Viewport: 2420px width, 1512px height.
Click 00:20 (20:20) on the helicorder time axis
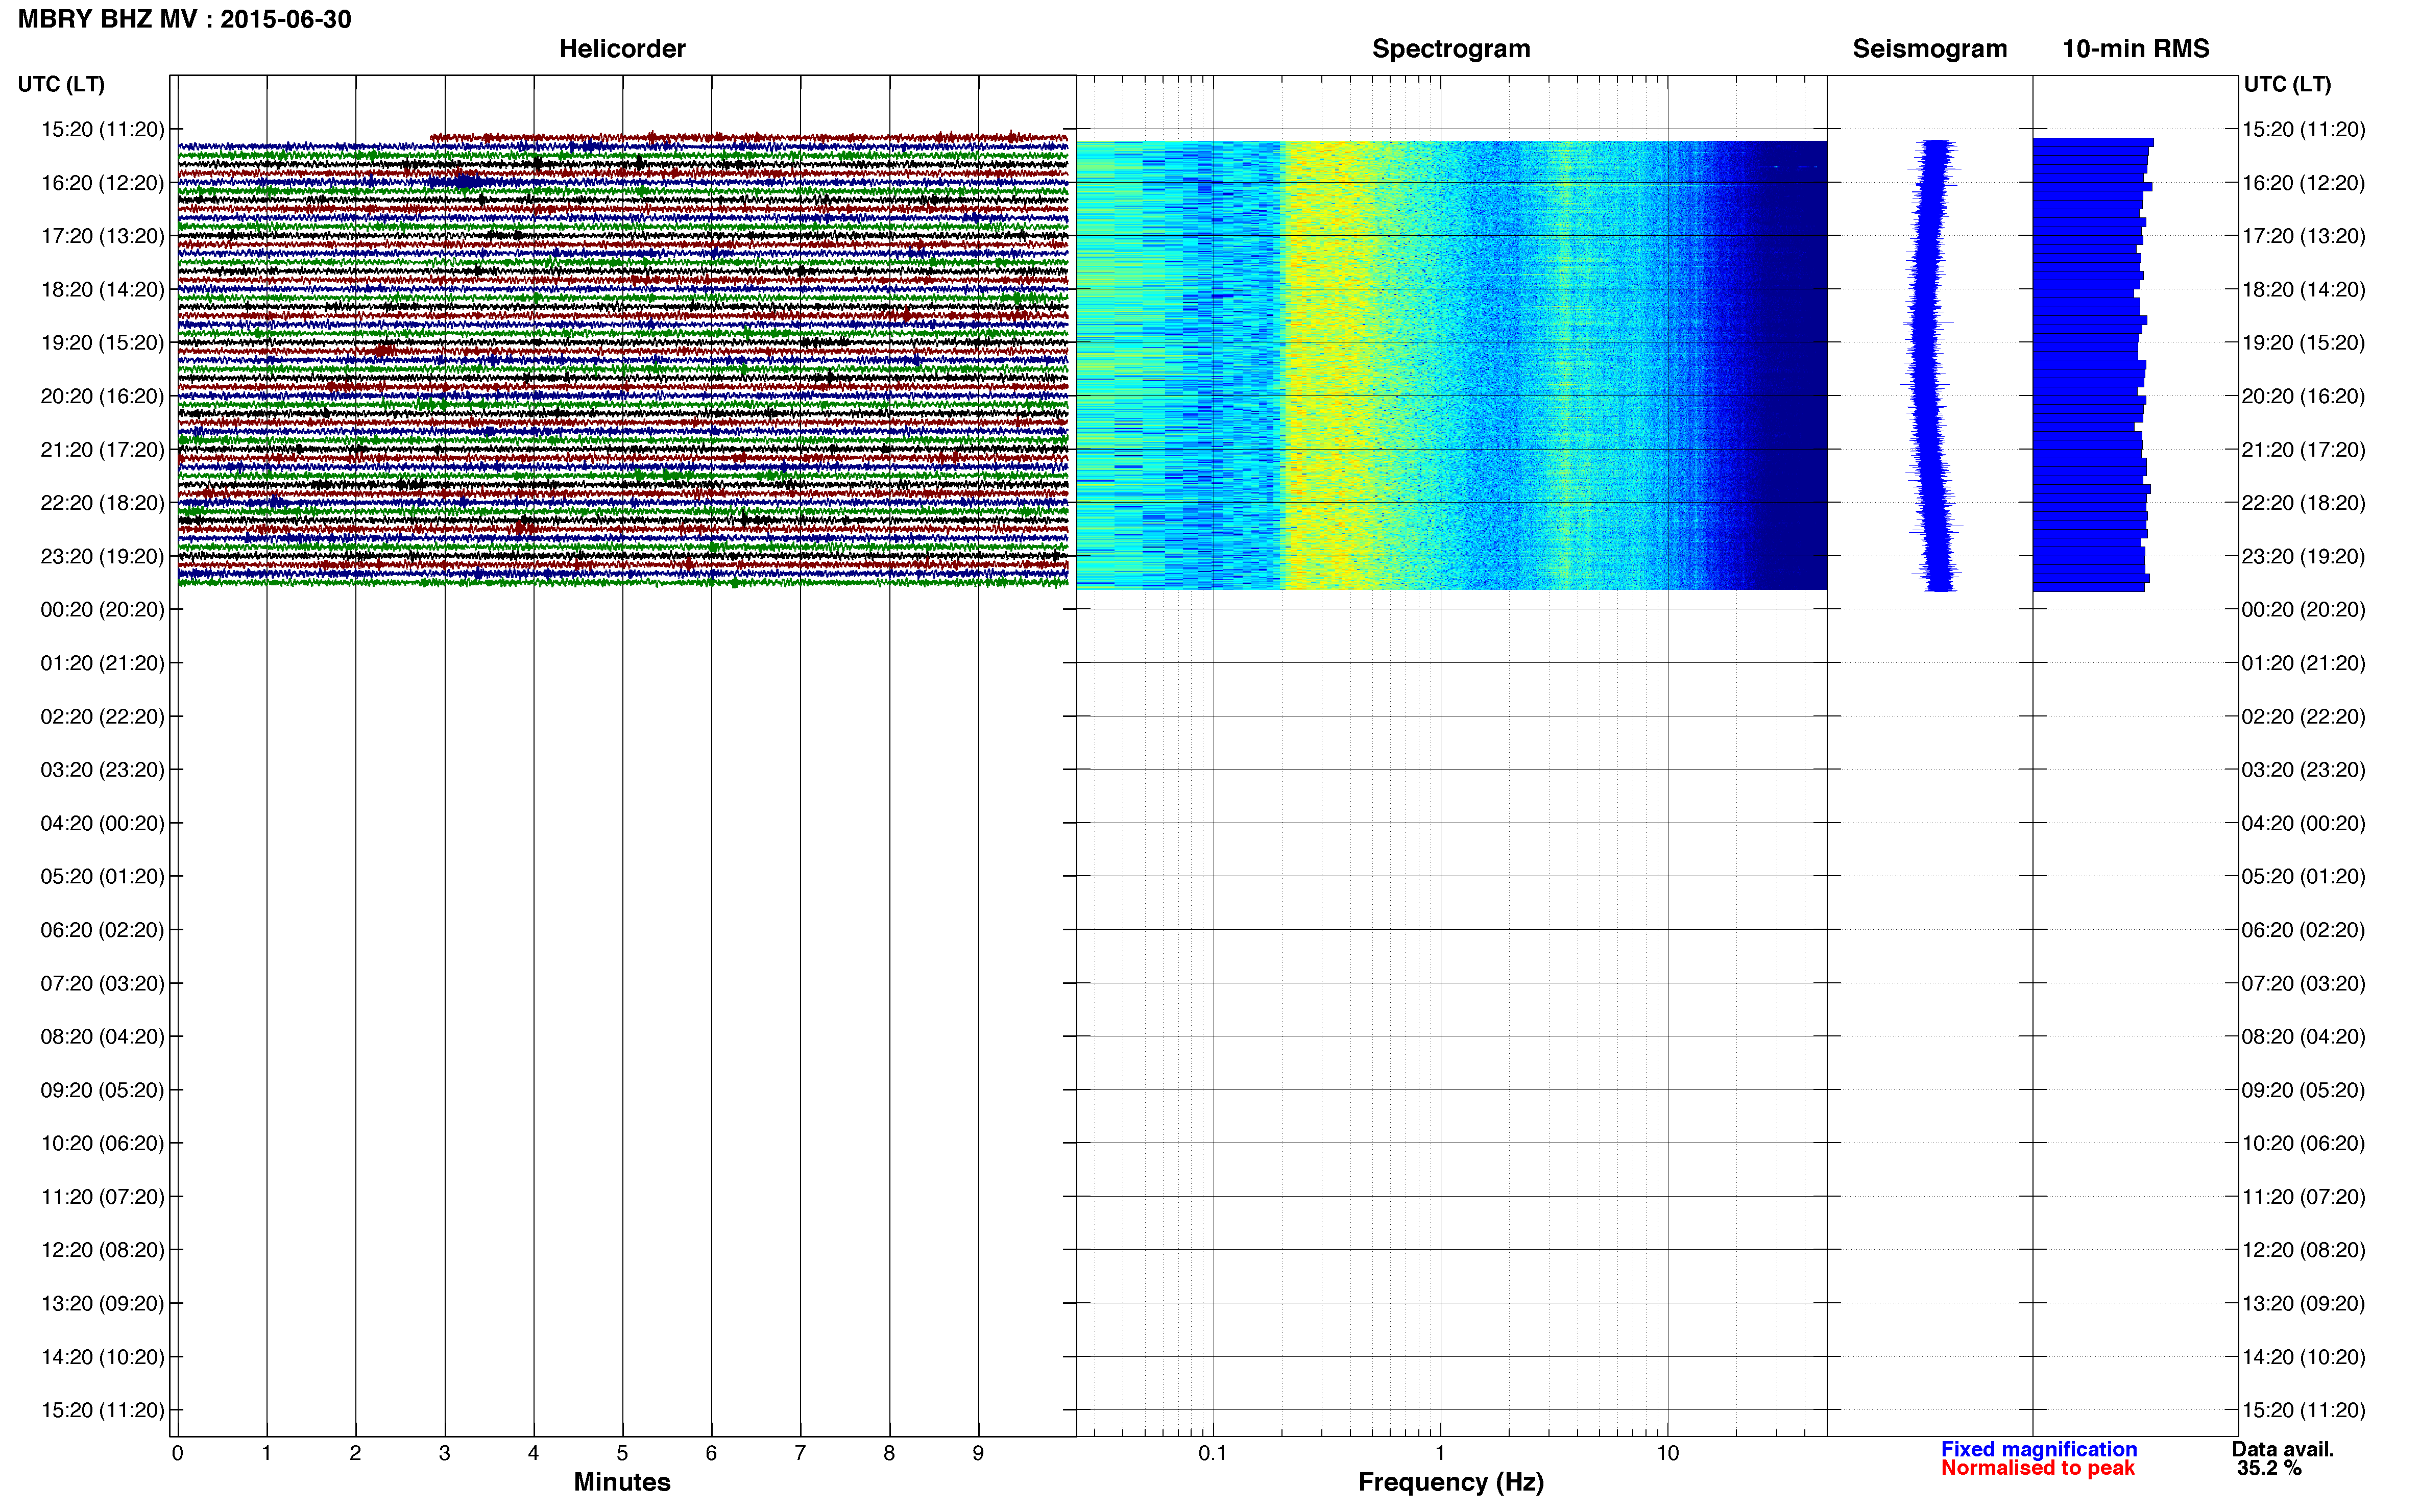tap(102, 610)
